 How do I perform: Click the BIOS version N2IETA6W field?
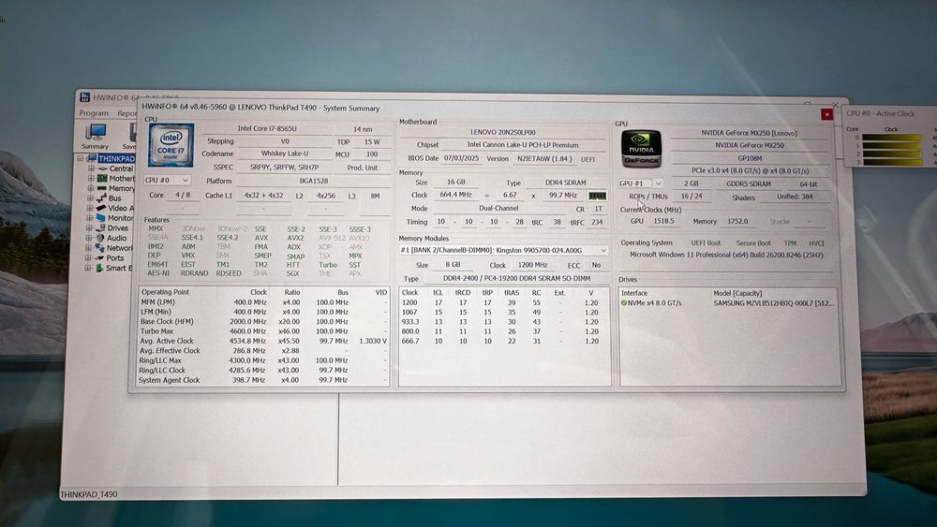point(545,159)
